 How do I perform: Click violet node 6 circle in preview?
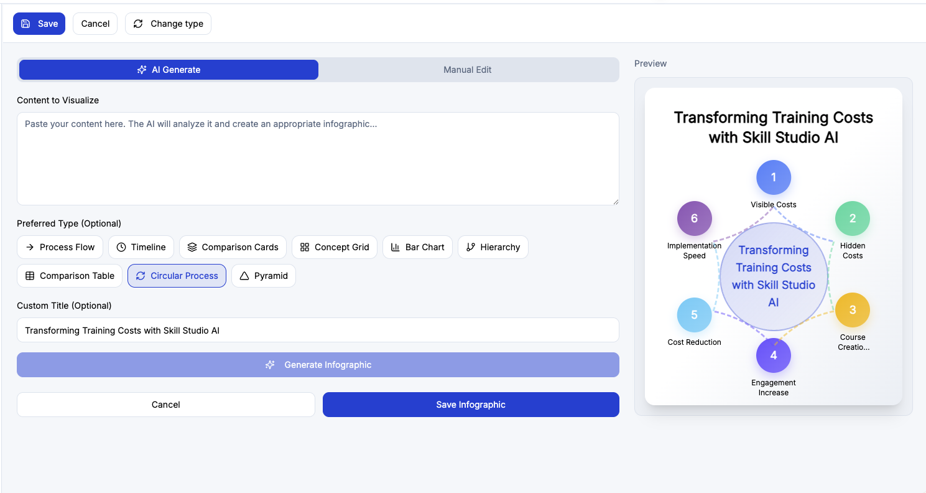pyautogui.click(x=695, y=218)
